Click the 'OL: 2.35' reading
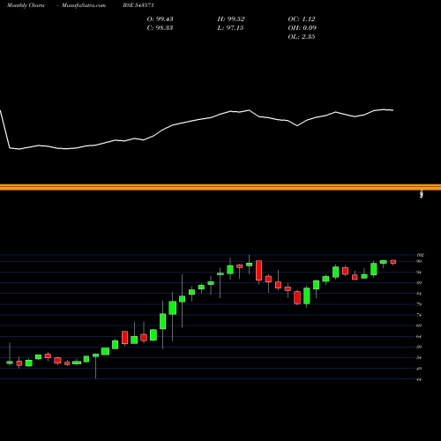The height and width of the screenshot is (441, 441). click(x=302, y=37)
